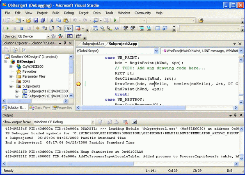The height and width of the screenshot is (175, 245).
Task: Toggle Word Wrap icon in Output toolbar
Action: click(134, 122)
